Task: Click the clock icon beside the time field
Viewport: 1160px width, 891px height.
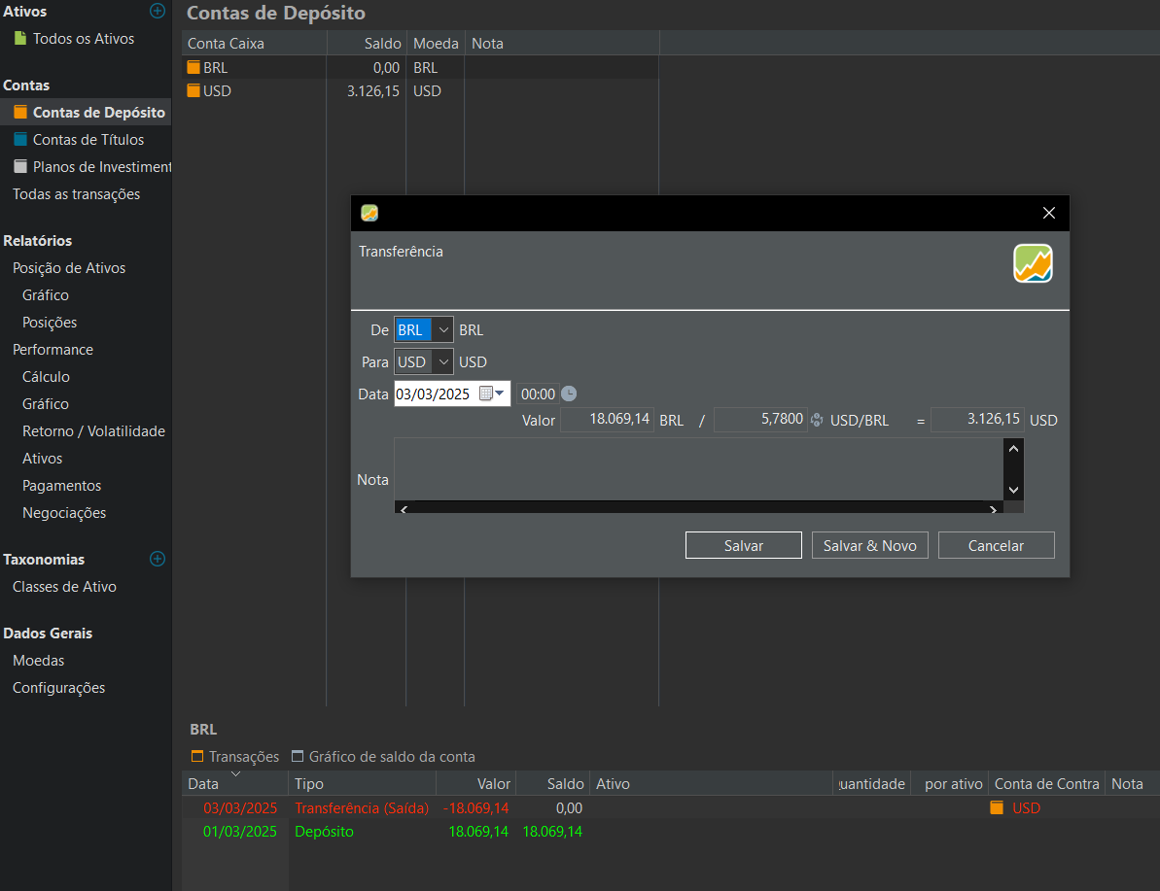Action: tap(568, 394)
